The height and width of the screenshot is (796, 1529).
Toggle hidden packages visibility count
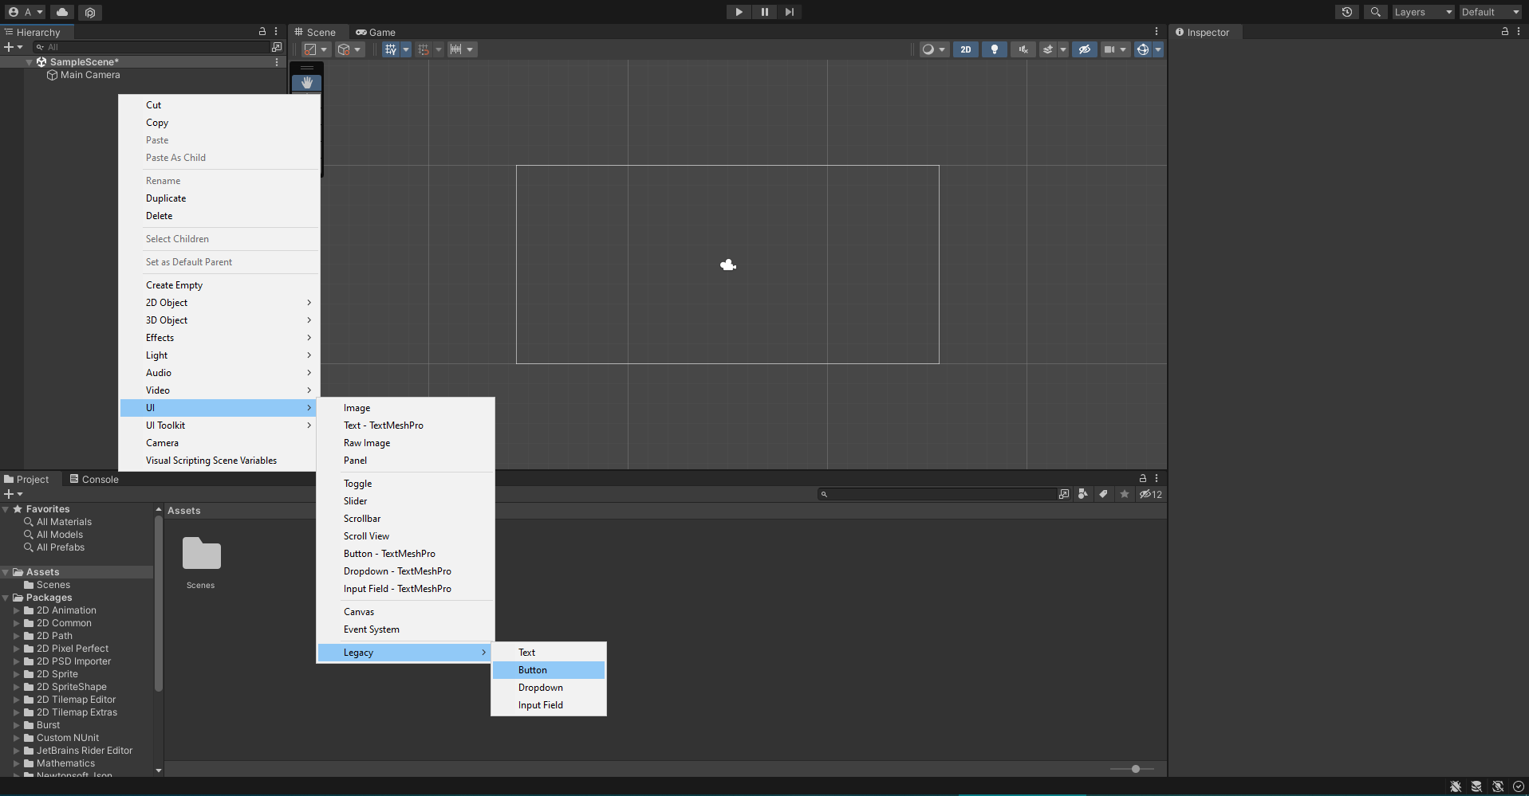[x=1150, y=494]
